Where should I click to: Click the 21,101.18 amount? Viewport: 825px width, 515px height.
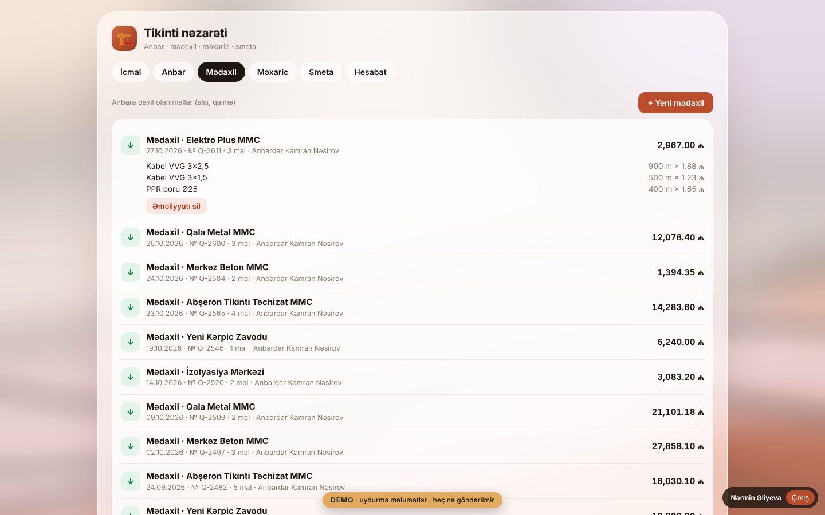click(x=678, y=412)
